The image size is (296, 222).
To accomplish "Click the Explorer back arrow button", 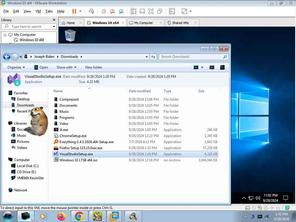I will coord(7,57).
